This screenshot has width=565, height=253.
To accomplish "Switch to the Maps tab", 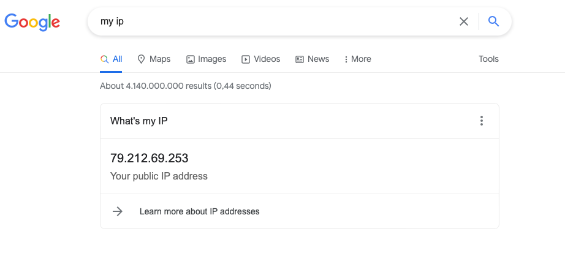I will click(154, 59).
